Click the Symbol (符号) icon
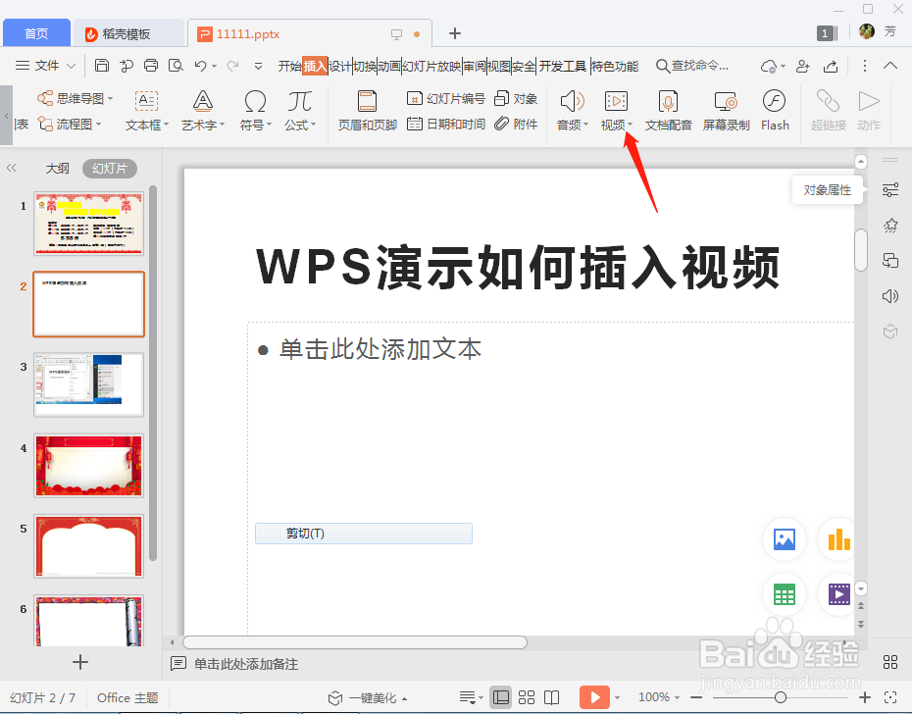Screen dimensions: 912x714 [255, 101]
